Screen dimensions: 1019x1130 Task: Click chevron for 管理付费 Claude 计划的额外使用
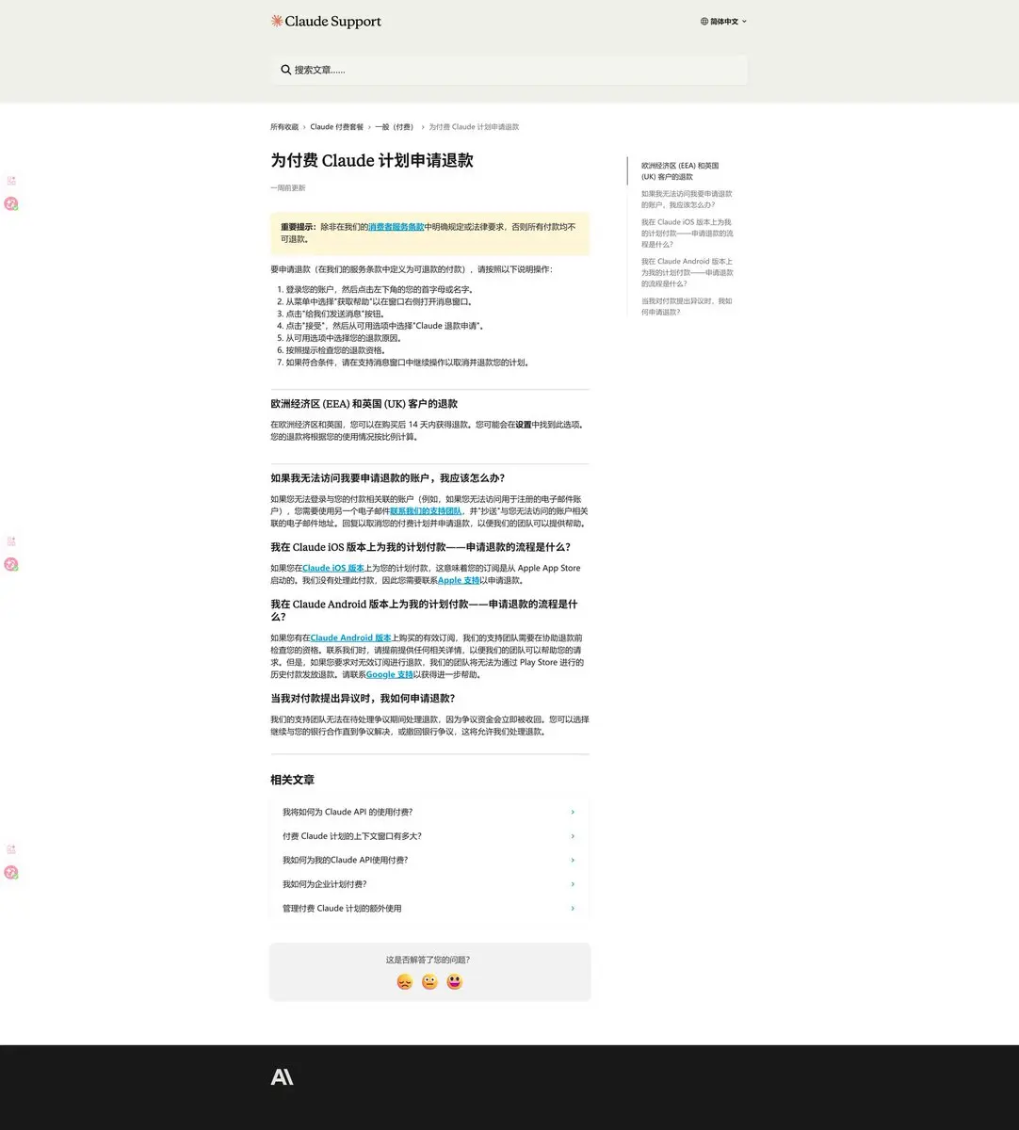[x=573, y=909]
